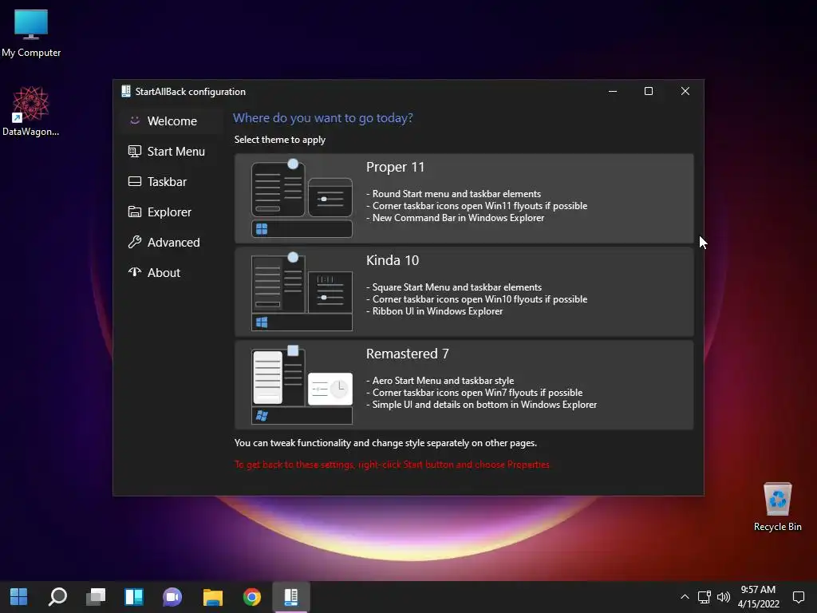Image resolution: width=817 pixels, height=613 pixels.
Task: Click the red 'To get back to these settings' note
Action: pyautogui.click(x=392, y=465)
